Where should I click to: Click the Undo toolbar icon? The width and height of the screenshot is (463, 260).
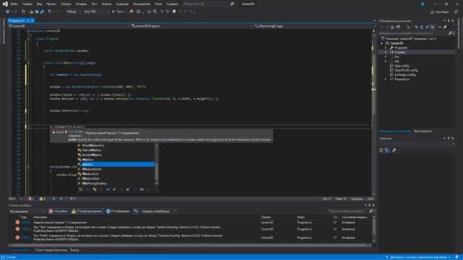pyautogui.click(x=49, y=12)
